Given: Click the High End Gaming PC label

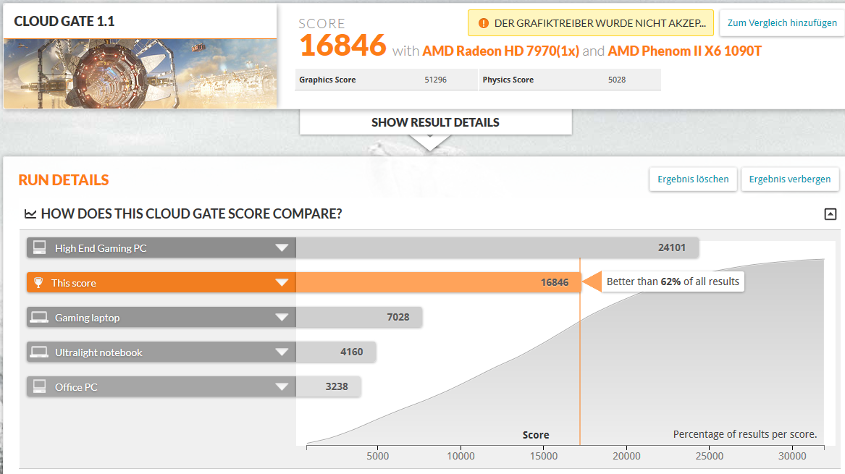Looking at the screenshot, I should point(101,248).
